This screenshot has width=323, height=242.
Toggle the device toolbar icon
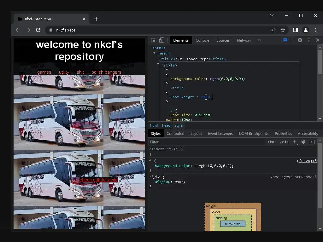162,40
